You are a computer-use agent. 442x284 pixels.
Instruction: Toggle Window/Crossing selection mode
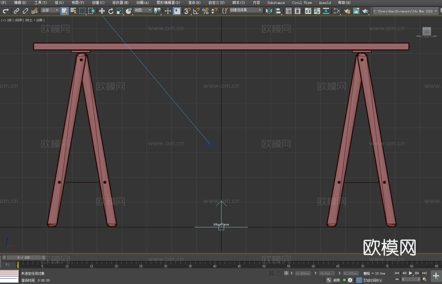(x=91, y=11)
